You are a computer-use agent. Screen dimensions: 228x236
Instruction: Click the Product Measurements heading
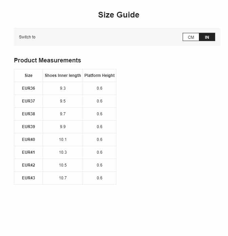47,60
